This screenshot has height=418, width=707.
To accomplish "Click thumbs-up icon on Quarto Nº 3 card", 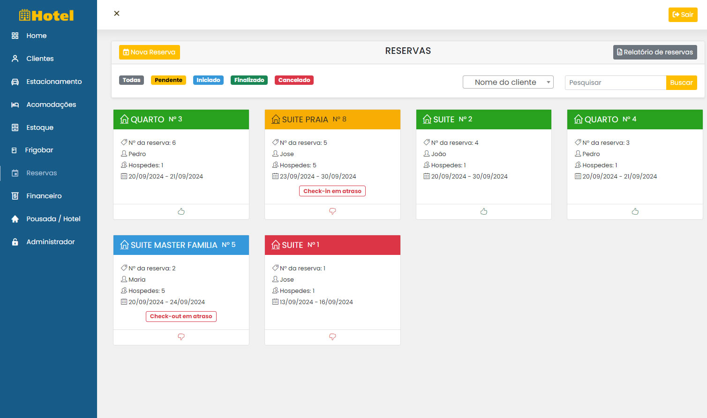I will (181, 212).
